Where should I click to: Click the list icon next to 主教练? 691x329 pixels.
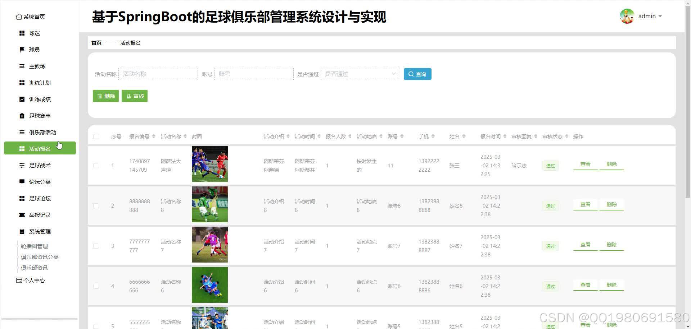[22, 66]
